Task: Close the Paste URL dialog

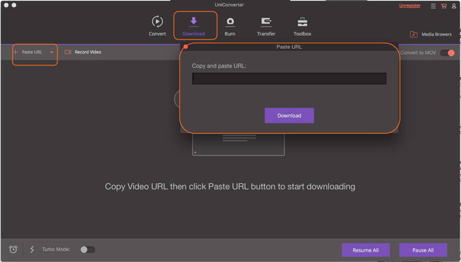Action: click(x=186, y=47)
